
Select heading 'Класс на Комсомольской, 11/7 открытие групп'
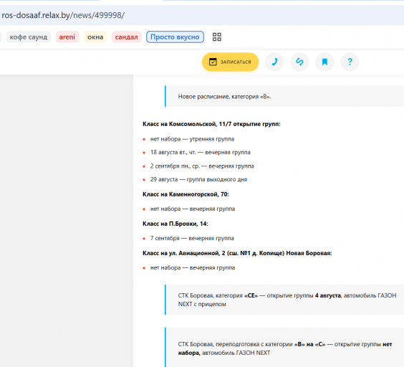pos(211,124)
